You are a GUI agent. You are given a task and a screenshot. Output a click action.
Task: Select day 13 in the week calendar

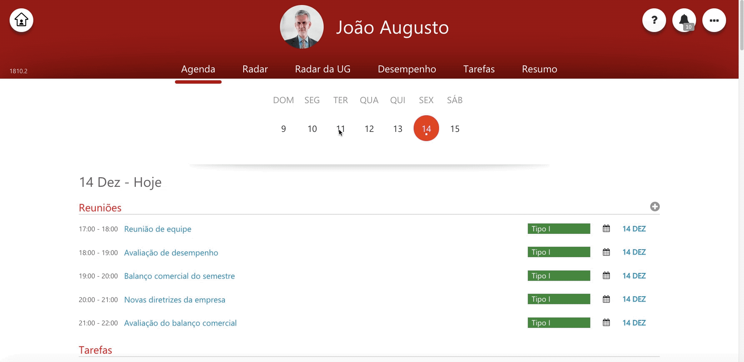398,129
